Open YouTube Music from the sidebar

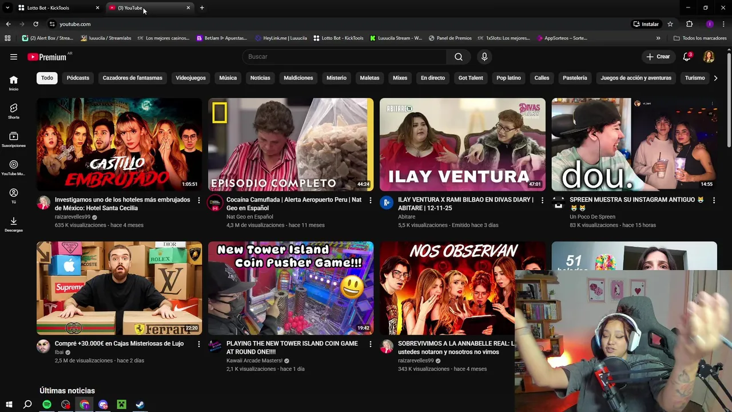point(14,168)
